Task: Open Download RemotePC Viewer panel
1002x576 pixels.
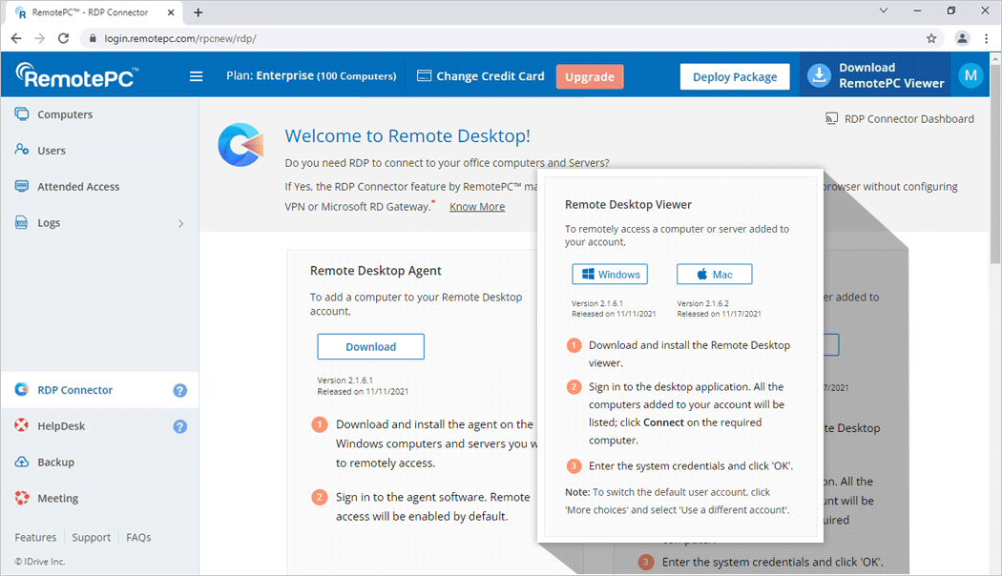Action: (875, 75)
